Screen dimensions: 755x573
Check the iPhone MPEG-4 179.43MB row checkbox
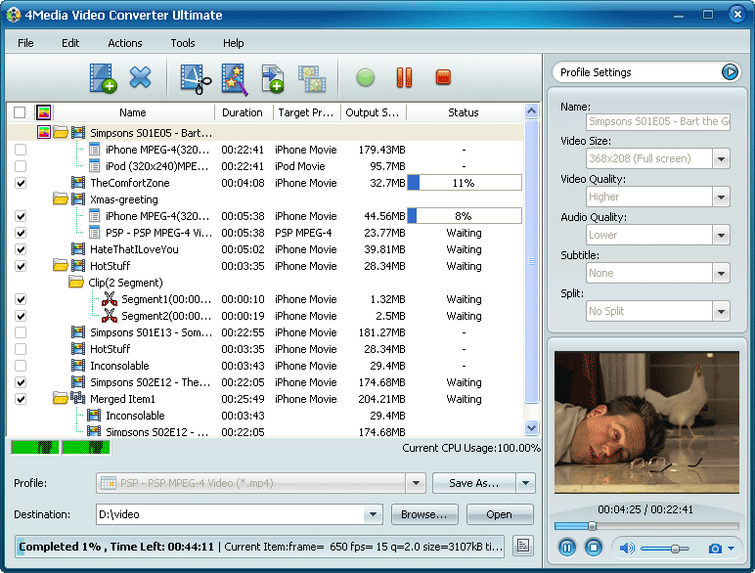coord(21,150)
